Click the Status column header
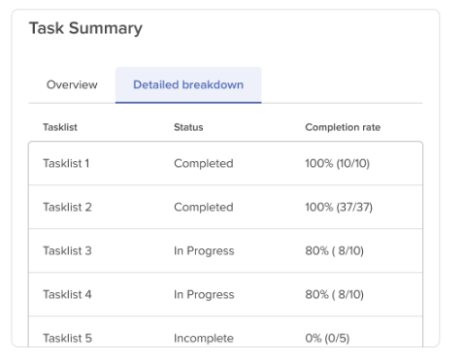Image resolution: width=464 pixels, height=362 pixels. pyautogui.click(x=188, y=127)
